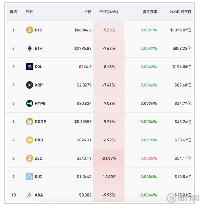Click the Dogecoin DOGE icon
This screenshot has height=207, width=203.
[x=29, y=122]
